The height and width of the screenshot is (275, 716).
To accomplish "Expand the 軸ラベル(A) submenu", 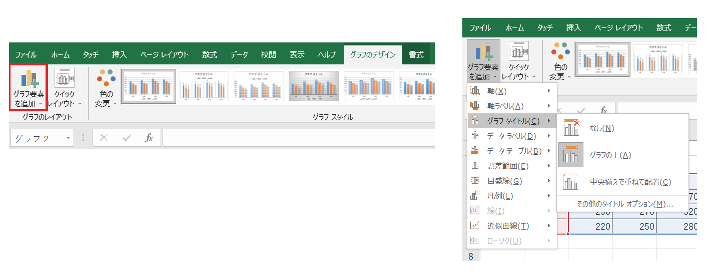I will click(x=512, y=106).
